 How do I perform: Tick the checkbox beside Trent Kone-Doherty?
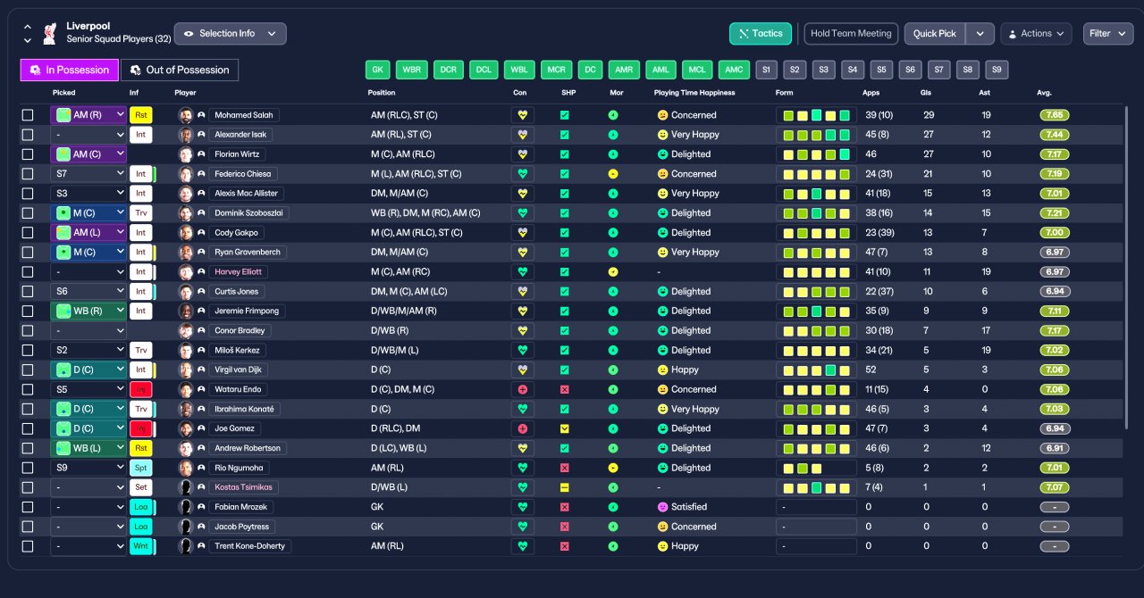[x=28, y=547]
